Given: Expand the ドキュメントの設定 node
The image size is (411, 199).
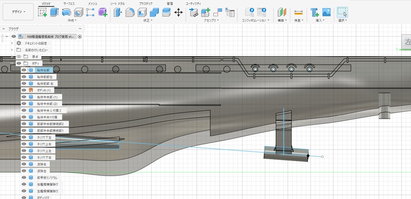Looking at the screenshot, I should point(12,43).
